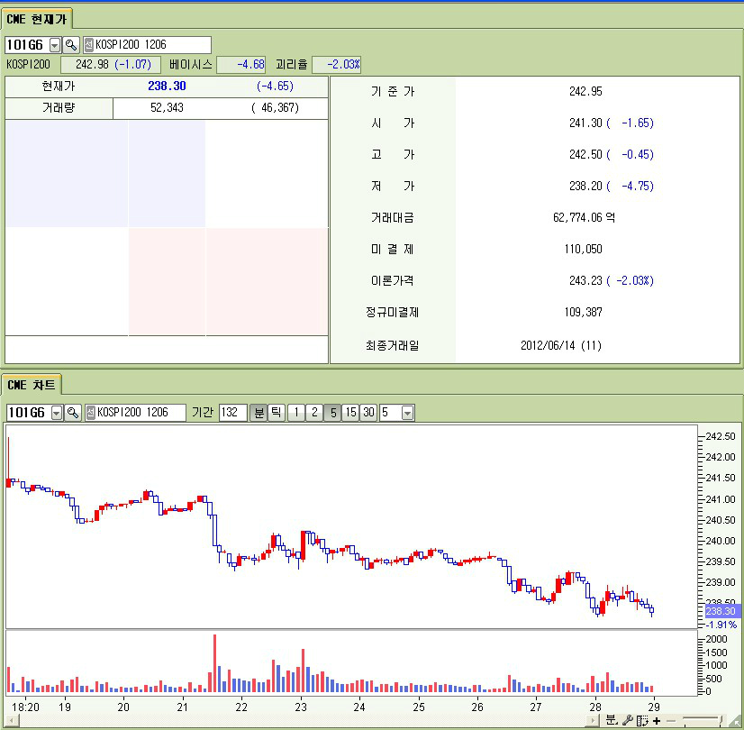This screenshot has width=744, height=730.
Task: Click the 분 period icon at chart bottom
Action: pyautogui.click(x=612, y=720)
